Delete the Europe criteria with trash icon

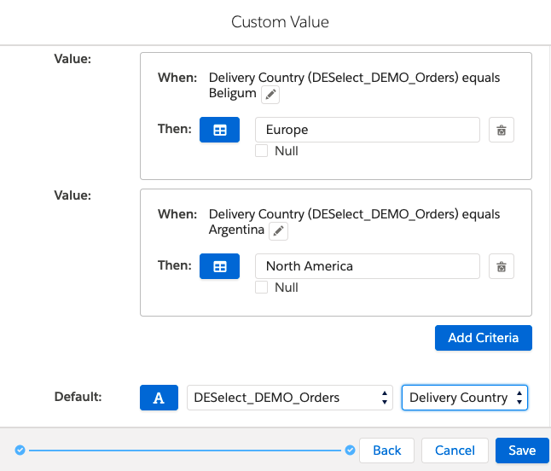[502, 130]
